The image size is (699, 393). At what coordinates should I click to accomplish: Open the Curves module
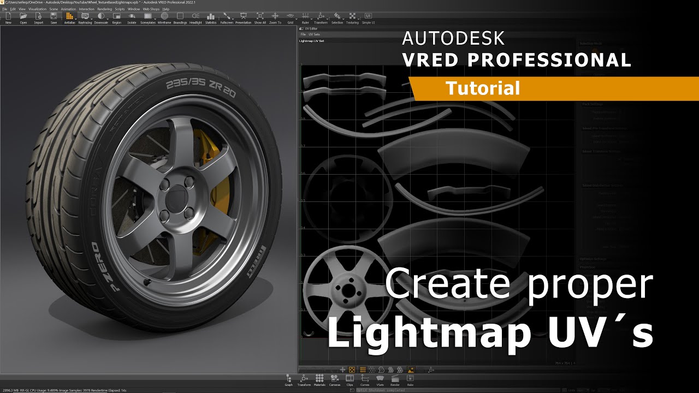click(x=365, y=380)
